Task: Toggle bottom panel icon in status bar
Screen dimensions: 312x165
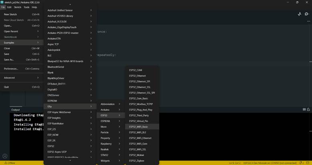Action: click(308, 163)
